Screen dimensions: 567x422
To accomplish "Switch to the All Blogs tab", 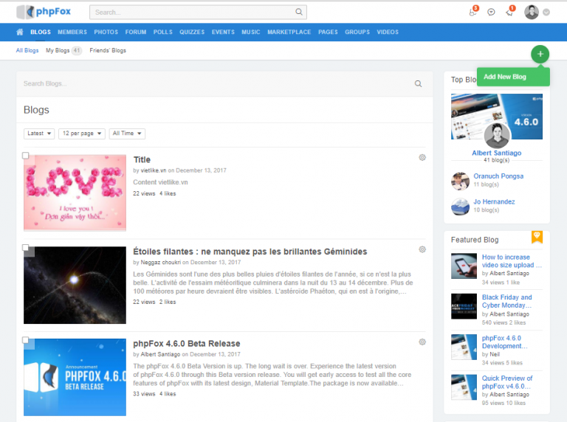I will (x=27, y=51).
